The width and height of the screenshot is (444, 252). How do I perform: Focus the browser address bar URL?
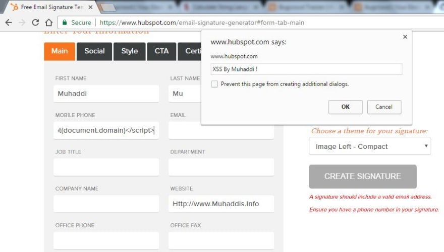(x=202, y=23)
